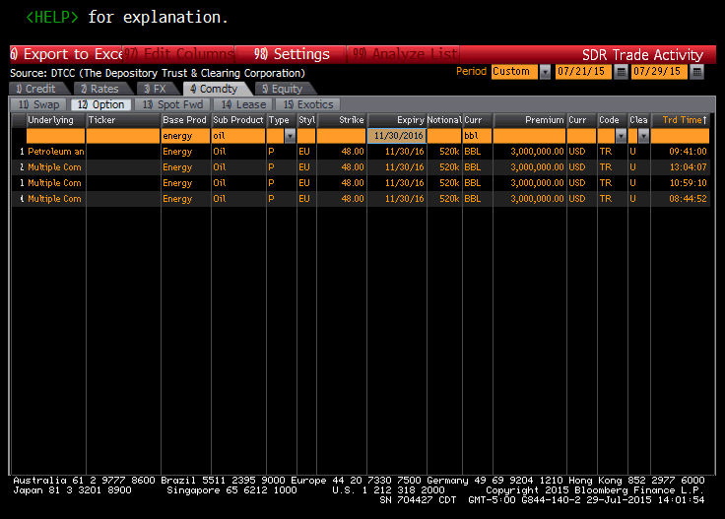Click the Base Prod filter field containing energy

pyautogui.click(x=184, y=136)
